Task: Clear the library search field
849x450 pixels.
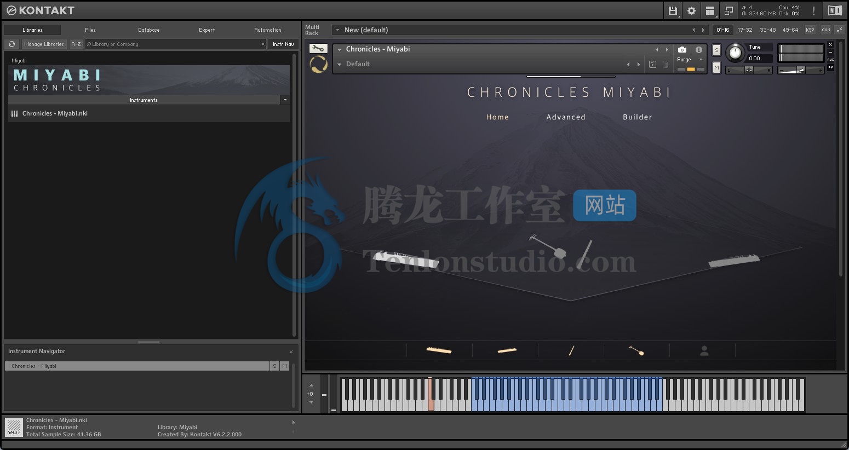Action: [x=263, y=44]
